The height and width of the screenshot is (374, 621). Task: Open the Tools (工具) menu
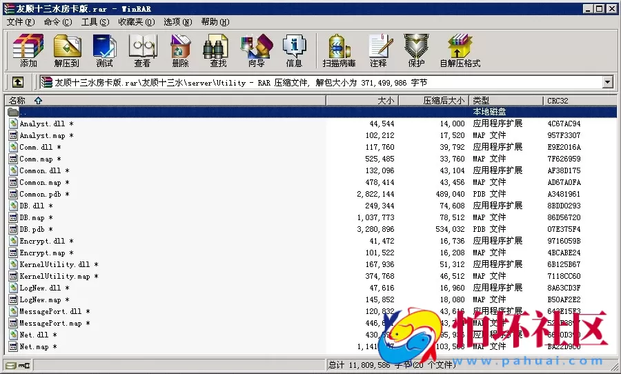click(95, 22)
